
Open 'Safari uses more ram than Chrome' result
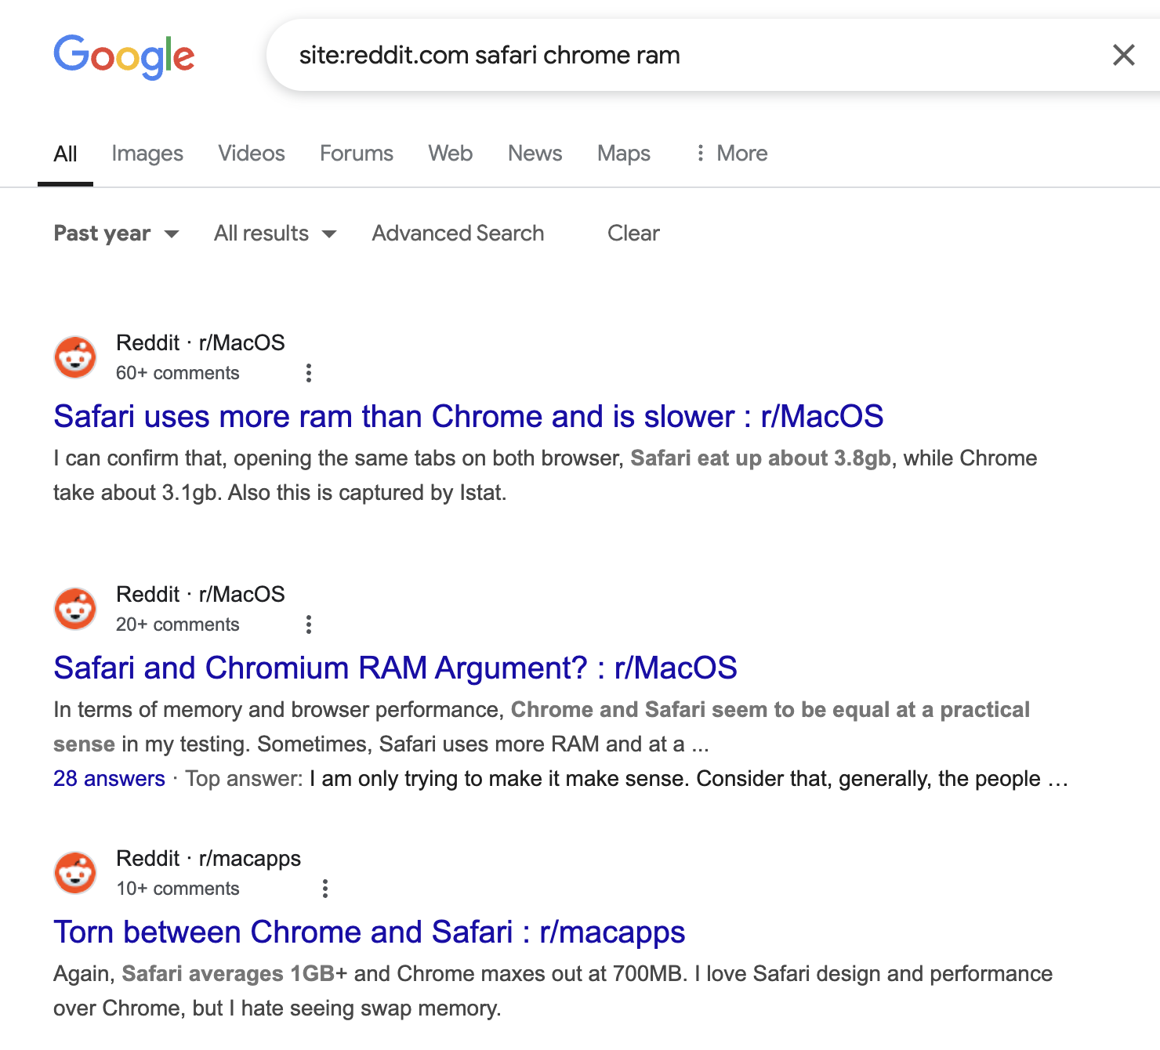pyautogui.click(x=469, y=417)
